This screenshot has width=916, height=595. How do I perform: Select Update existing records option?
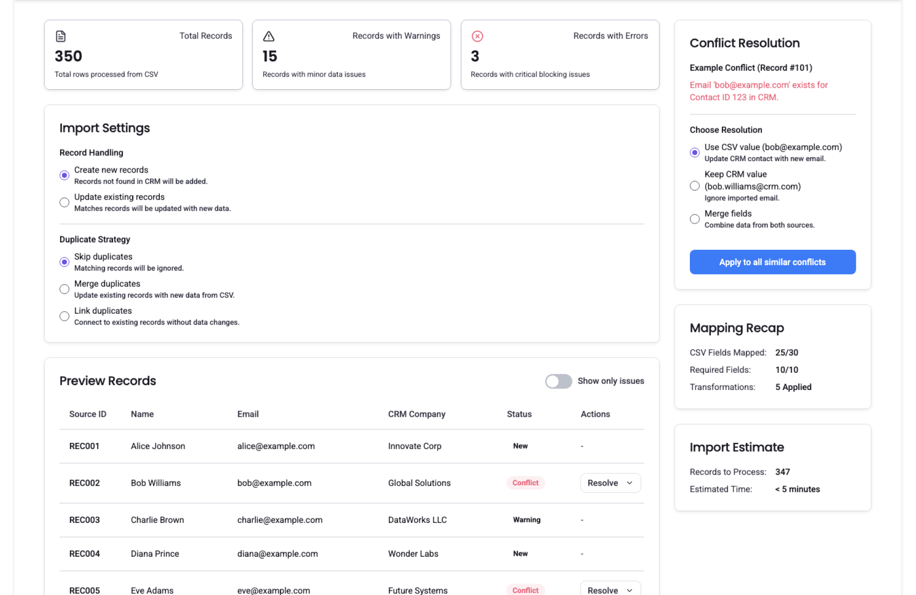(x=64, y=202)
